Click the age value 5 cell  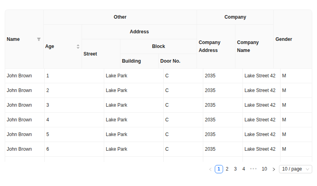74,134
